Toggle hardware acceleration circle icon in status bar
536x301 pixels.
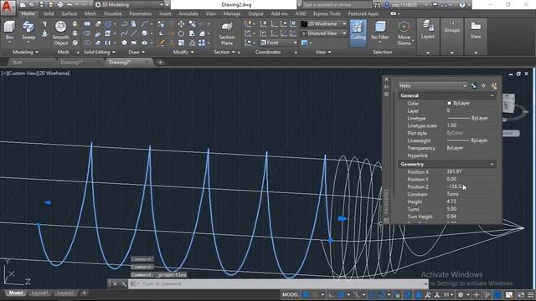coord(498,294)
